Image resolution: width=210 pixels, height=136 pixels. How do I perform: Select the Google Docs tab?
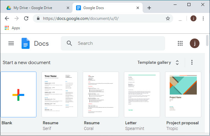tap(107, 8)
